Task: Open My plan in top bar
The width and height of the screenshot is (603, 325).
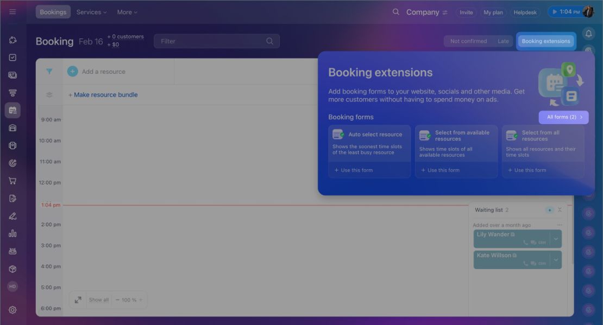Action: [493, 12]
